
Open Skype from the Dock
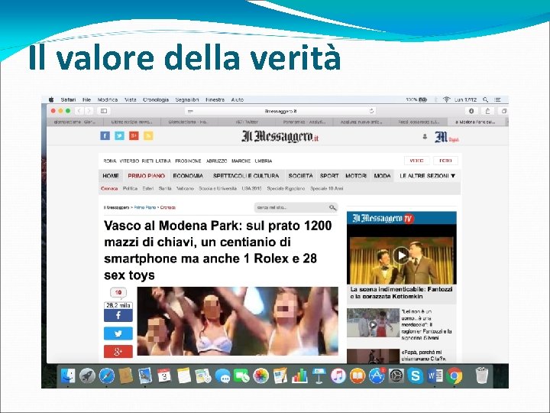[416, 376]
